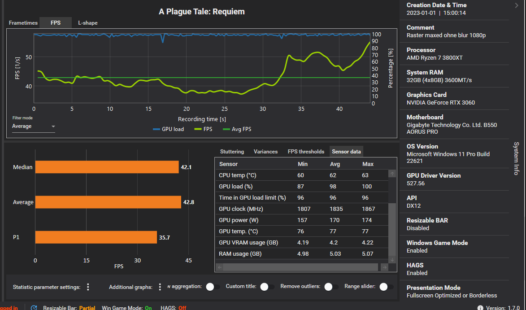
Task: Select Time in GPU load limit row
Action: pyautogui.click(x=302, y=197)
